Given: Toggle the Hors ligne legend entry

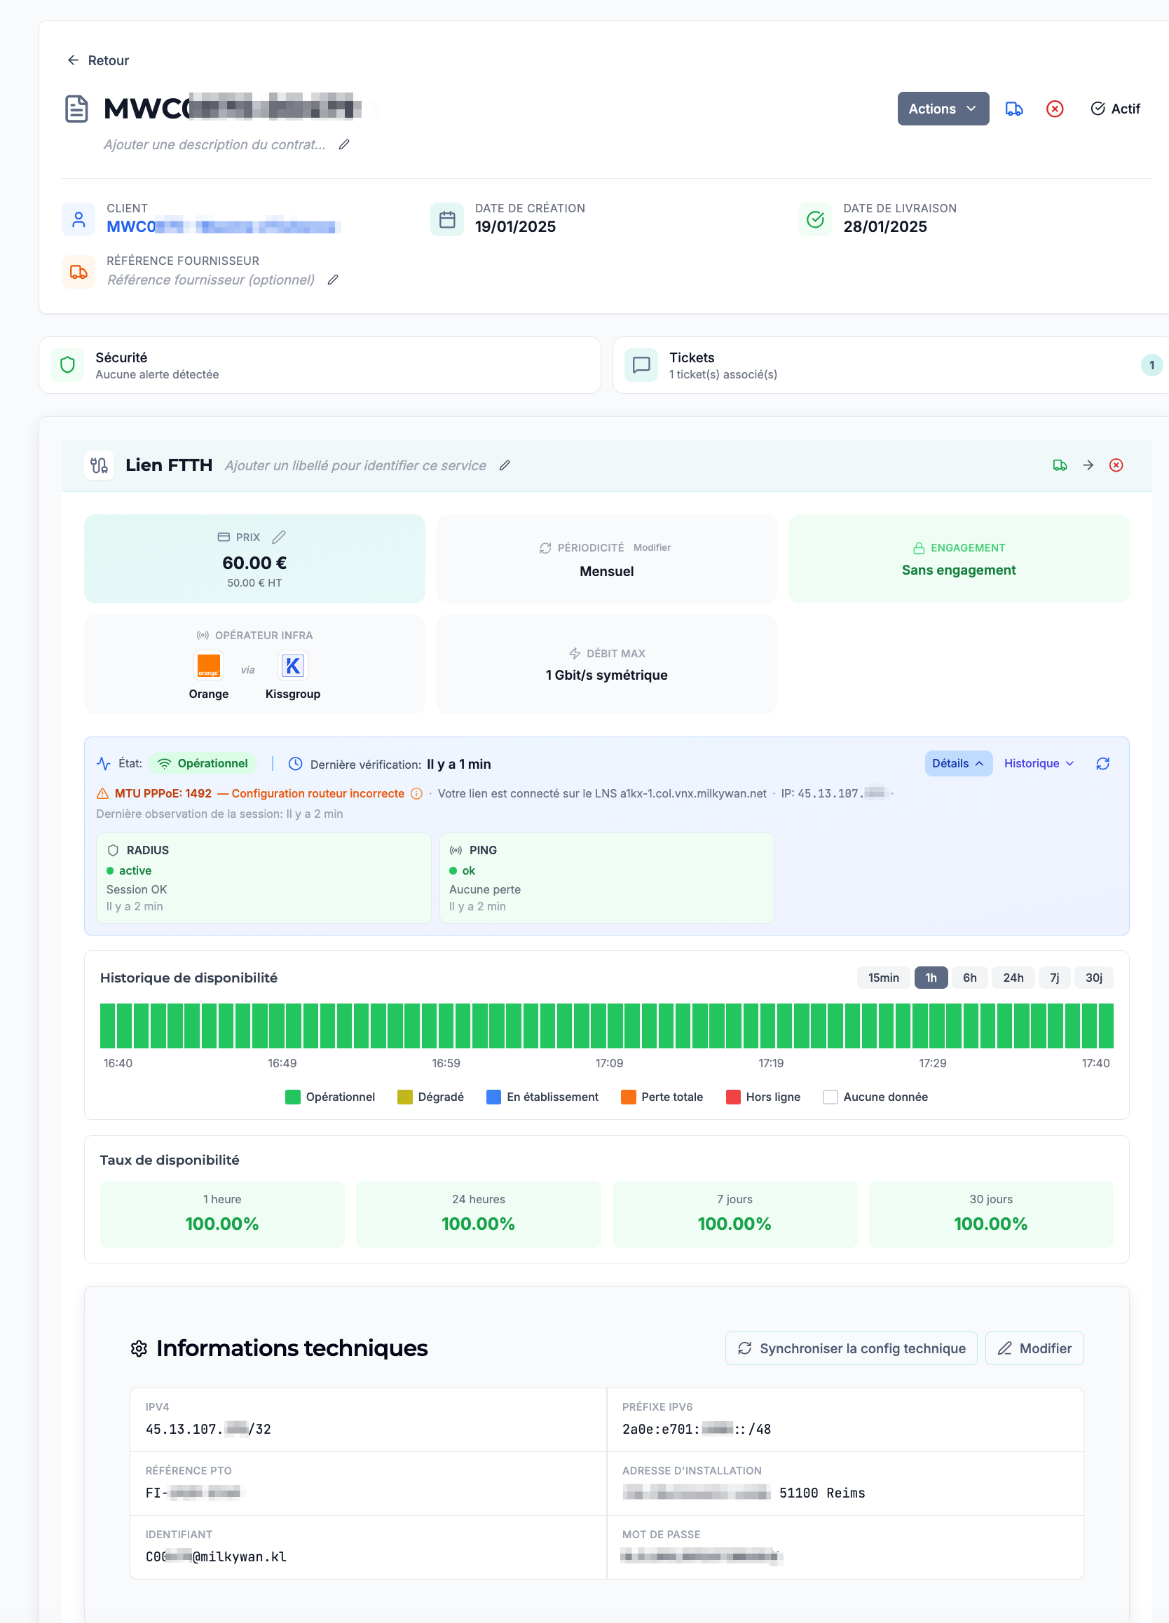Looking at the screenshot, I should click(x=763, y=1097).
